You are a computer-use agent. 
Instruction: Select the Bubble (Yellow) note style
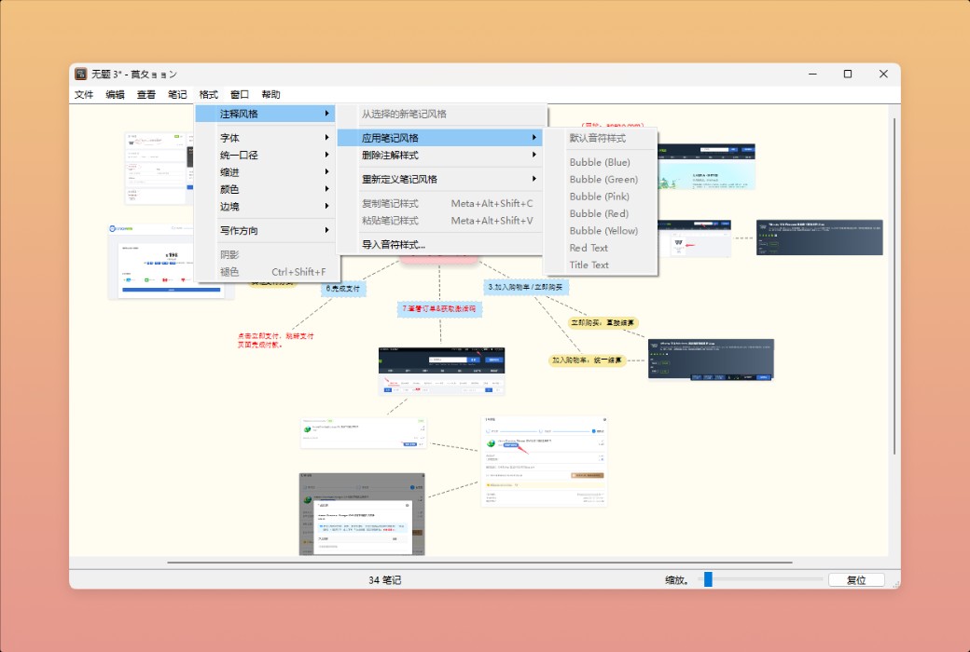603,230
